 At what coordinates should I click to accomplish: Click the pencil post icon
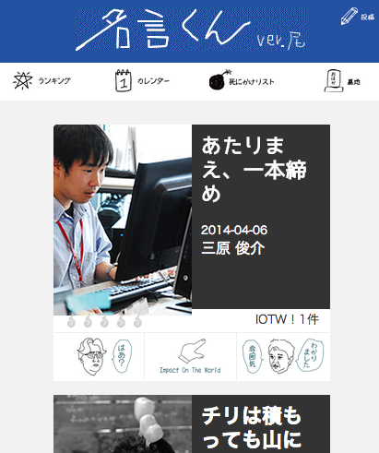click(349, 16)
